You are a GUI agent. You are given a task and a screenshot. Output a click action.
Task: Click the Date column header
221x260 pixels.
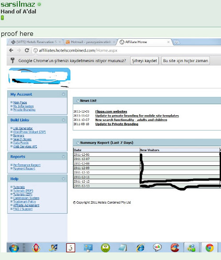107,150
